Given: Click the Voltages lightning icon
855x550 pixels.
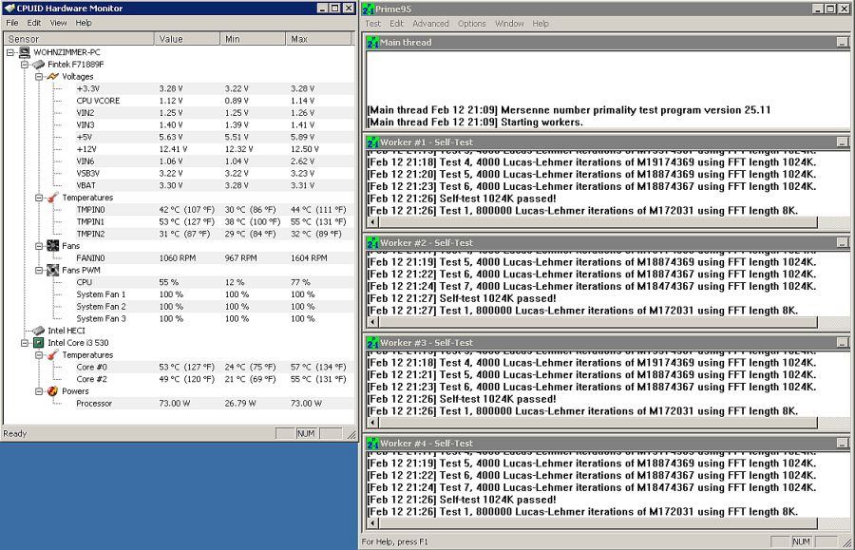Looking at the screenshot, I should pyautogui.click(x=53, y=76).
